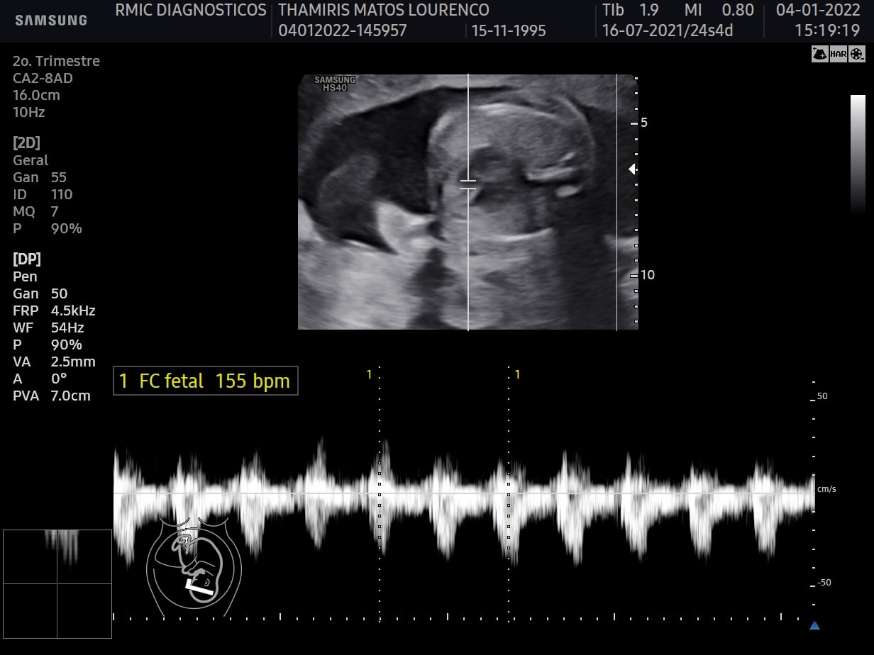Click the clock time 15:19:19
This screenshot has height=655, width=874.
[827, 30]
